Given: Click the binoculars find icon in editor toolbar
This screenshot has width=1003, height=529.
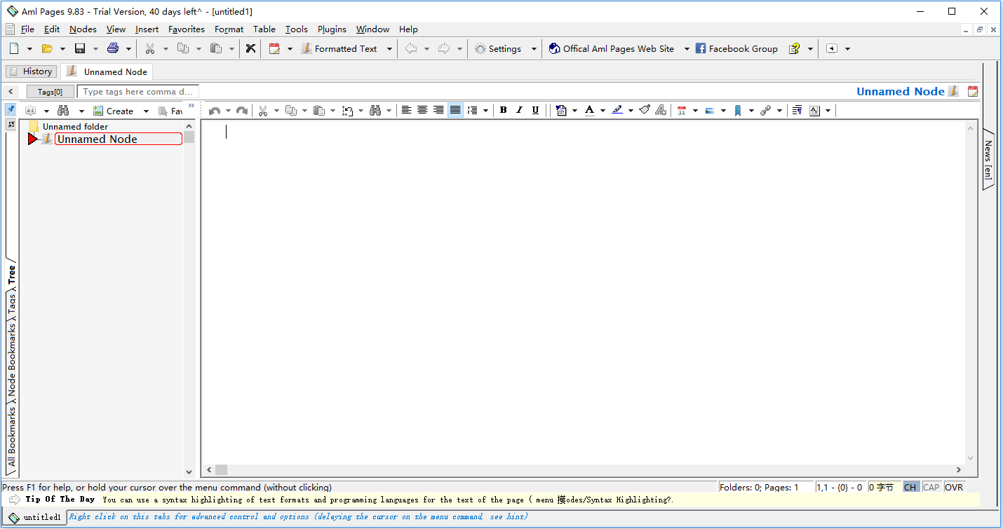Looking at the screenshot, I should click(375, 111).
